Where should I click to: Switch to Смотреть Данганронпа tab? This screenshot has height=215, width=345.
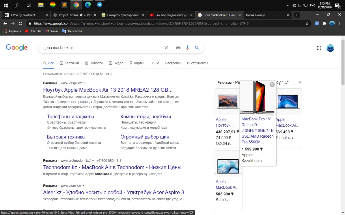click(x=123, y=15)
